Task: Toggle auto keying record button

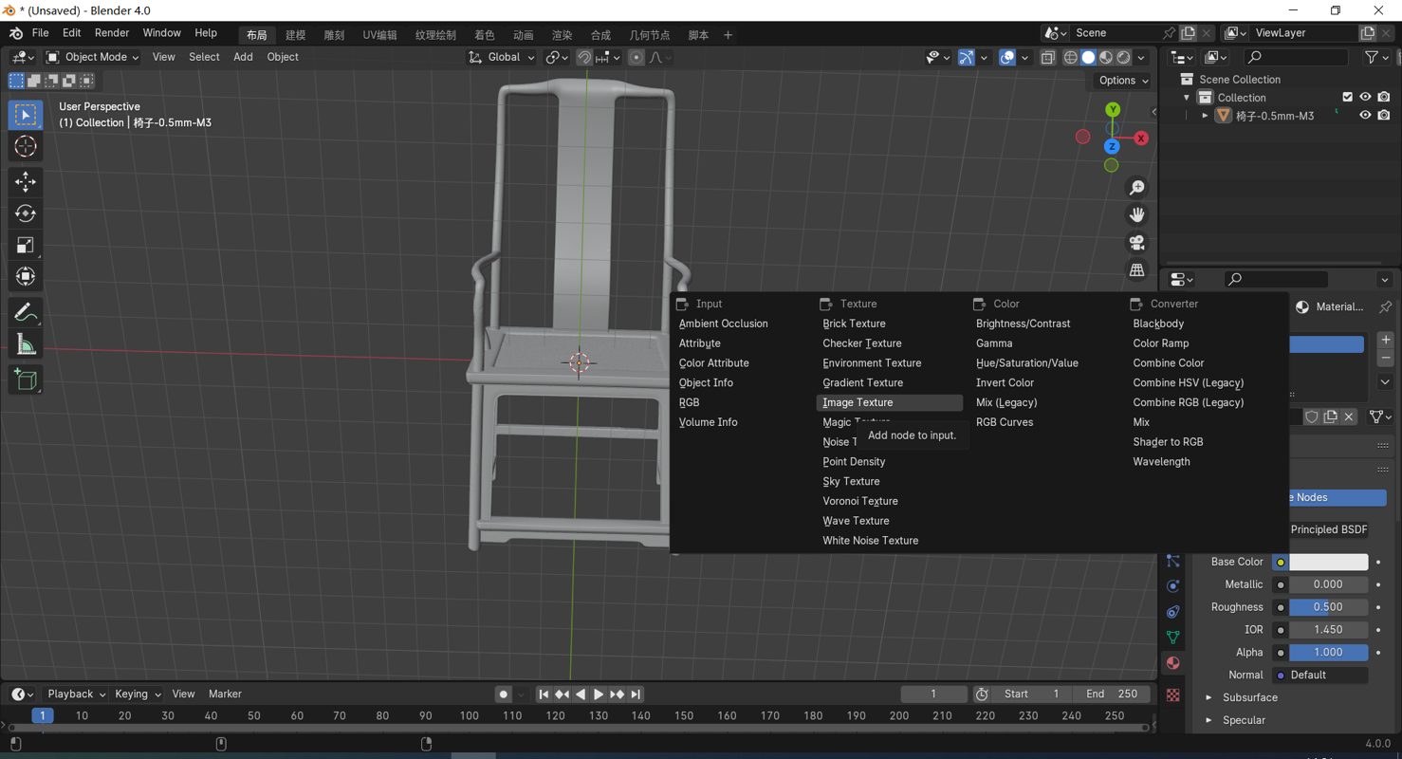Action: coord(504,694)
